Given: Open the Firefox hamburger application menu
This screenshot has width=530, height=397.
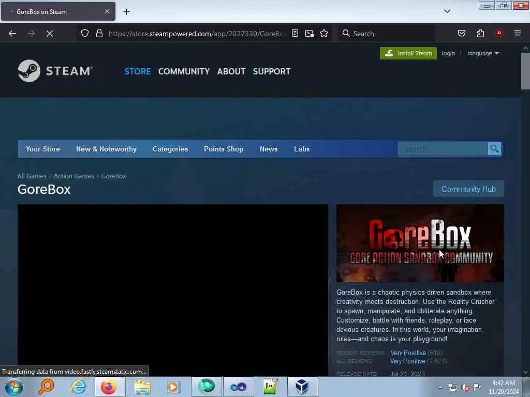Looking at the screenshot, I should pyautogui.click(x=518, y=33).
